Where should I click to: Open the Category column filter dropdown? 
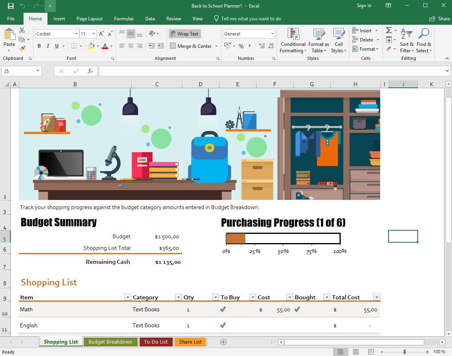point(178,297)
